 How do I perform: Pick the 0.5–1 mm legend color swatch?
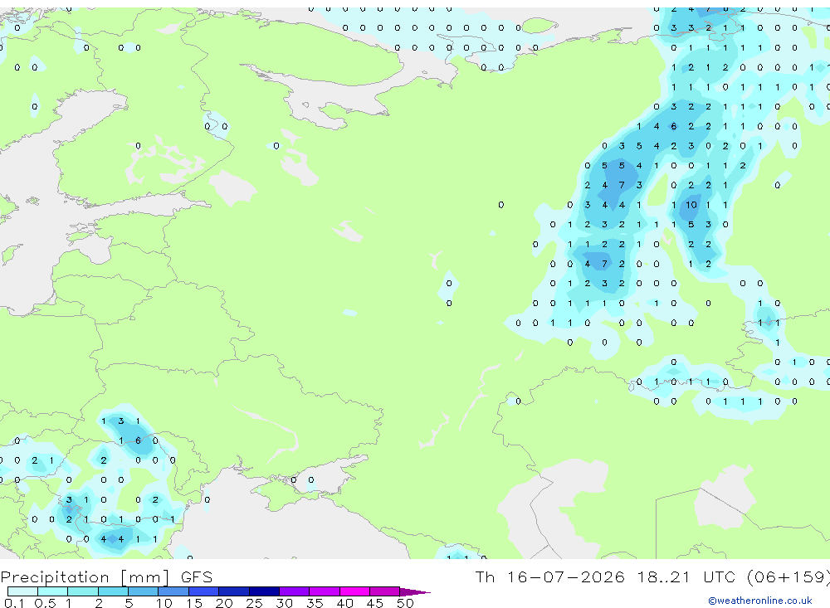click(52, 591)
